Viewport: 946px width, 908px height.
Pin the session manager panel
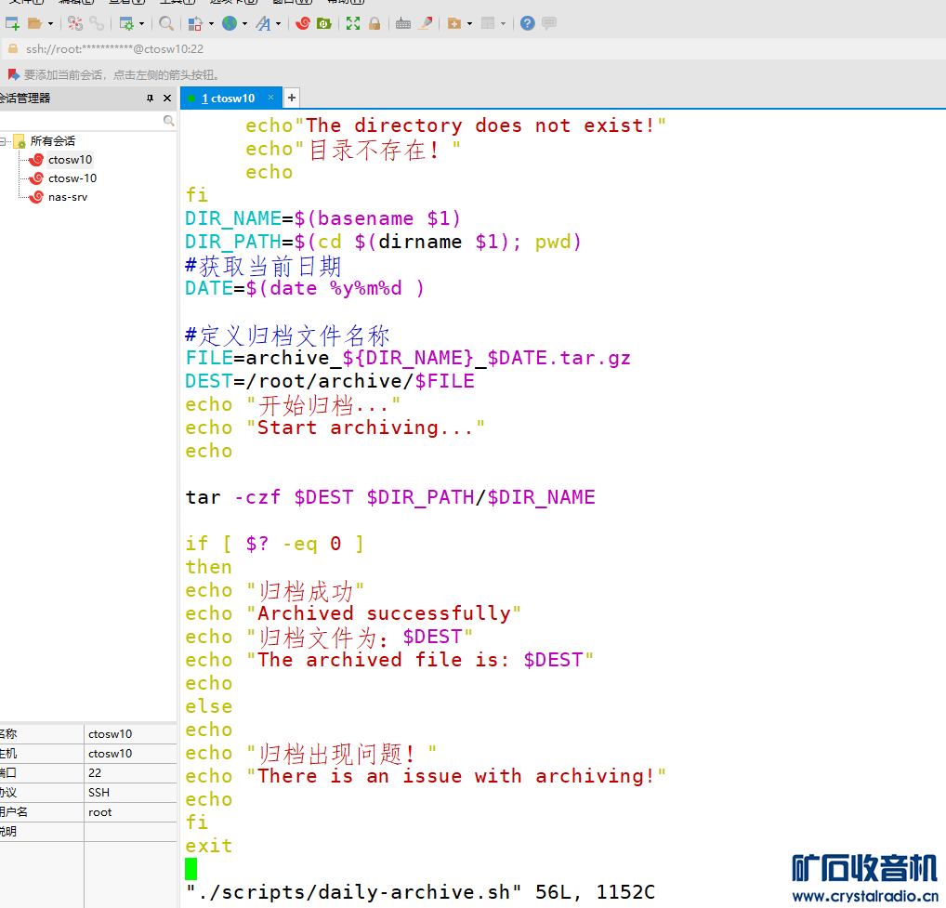[x=150, y=99]
